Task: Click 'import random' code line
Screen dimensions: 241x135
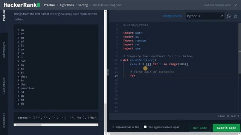Action: click(x=135, y=40)
